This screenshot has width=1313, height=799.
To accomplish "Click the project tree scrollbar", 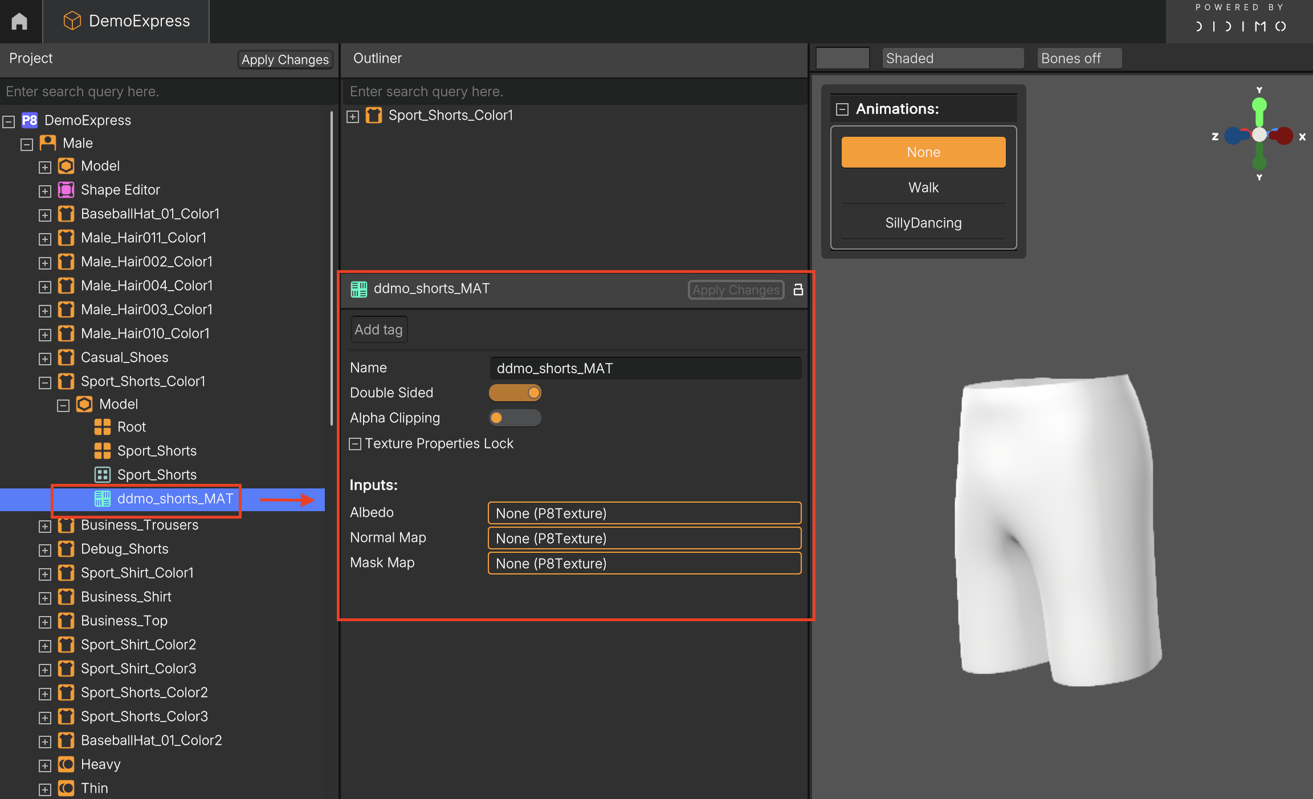I will point(331,268).
